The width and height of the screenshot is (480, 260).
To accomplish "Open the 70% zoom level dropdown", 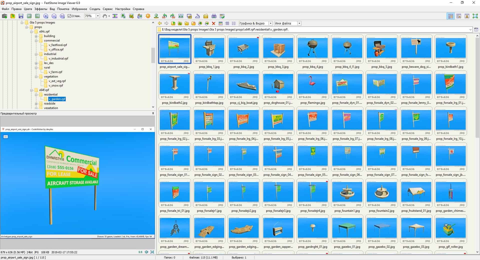I will pos(98,16).
